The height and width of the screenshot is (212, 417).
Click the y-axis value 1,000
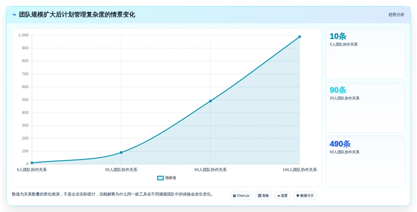pos(24,35)
